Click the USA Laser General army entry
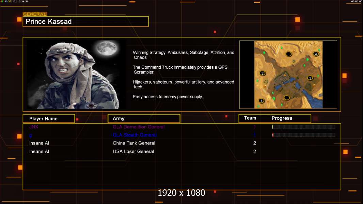363x204 pixels. click(133, 151)
